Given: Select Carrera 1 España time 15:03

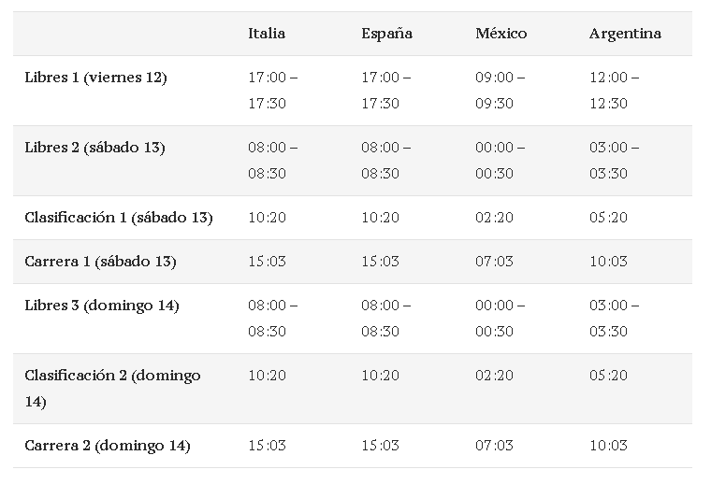Looking at the screenshot, I should tap(381, 262).
